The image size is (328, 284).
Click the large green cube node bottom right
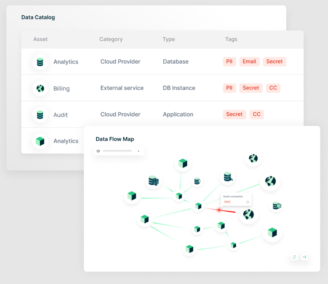point(272,232)
